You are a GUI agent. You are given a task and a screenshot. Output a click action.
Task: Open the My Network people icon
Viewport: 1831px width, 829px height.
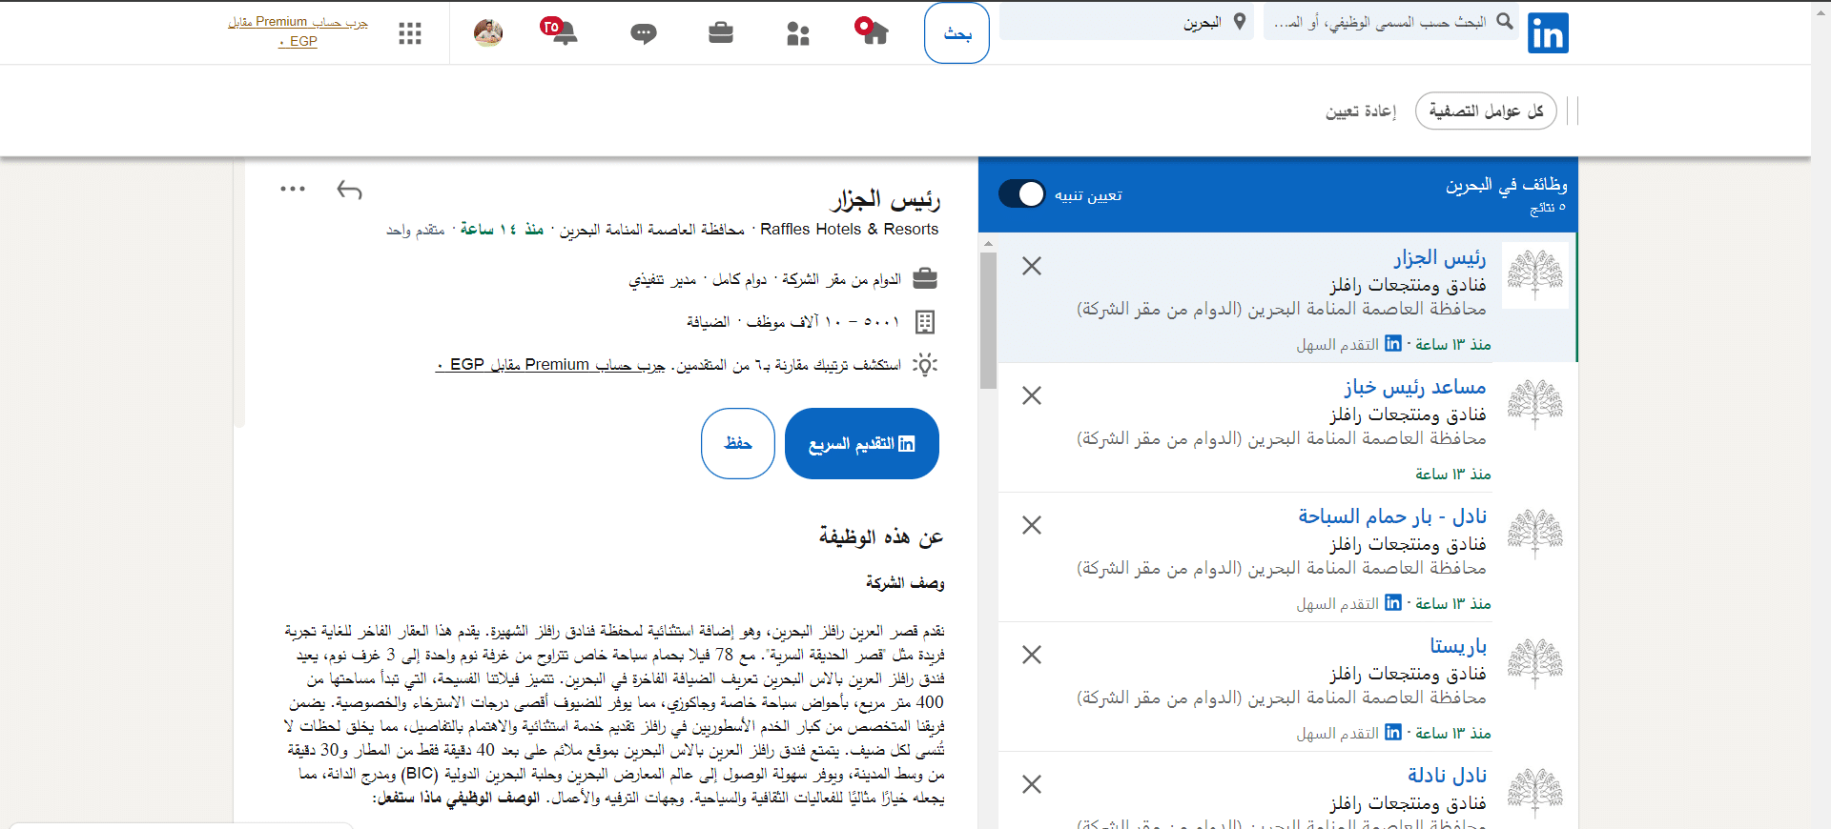coord(798,34)
